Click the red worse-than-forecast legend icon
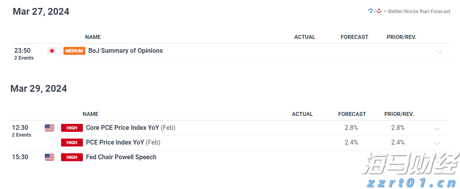The height and width of the screenshot is (189, 460). pos(379,11)
